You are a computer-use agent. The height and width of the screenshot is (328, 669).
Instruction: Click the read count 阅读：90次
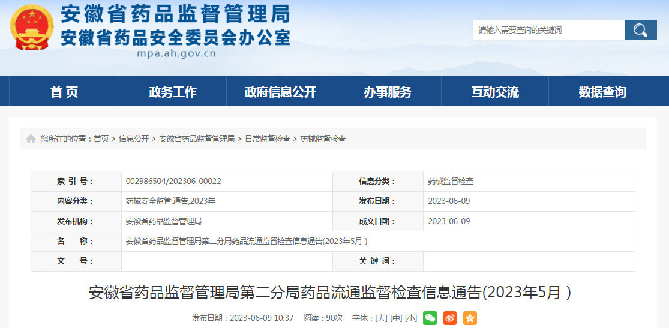click(x=323, y=318)
